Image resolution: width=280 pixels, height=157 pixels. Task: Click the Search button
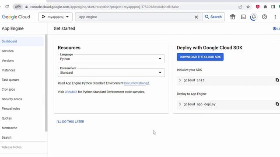(x=213, y=17)
